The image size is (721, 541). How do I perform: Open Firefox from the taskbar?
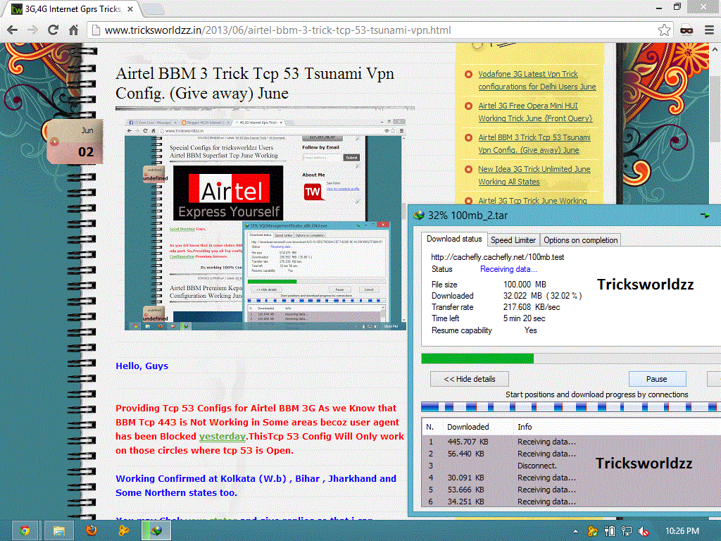[x=92, y=531]
